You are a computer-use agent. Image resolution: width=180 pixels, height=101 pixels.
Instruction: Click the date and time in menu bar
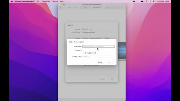pos(163,1)
